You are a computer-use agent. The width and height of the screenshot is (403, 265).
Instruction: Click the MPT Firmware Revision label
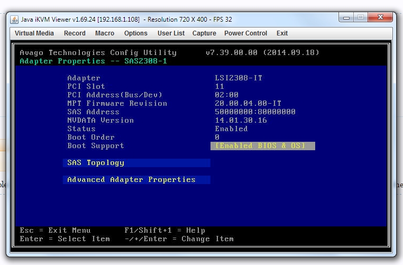(x=117, y=103)
